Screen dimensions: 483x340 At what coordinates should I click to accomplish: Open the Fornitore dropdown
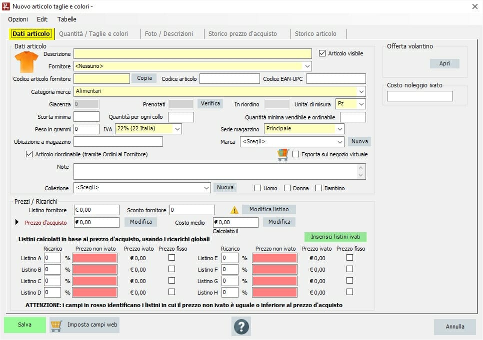pyautogui.click(x=307, y=66)
